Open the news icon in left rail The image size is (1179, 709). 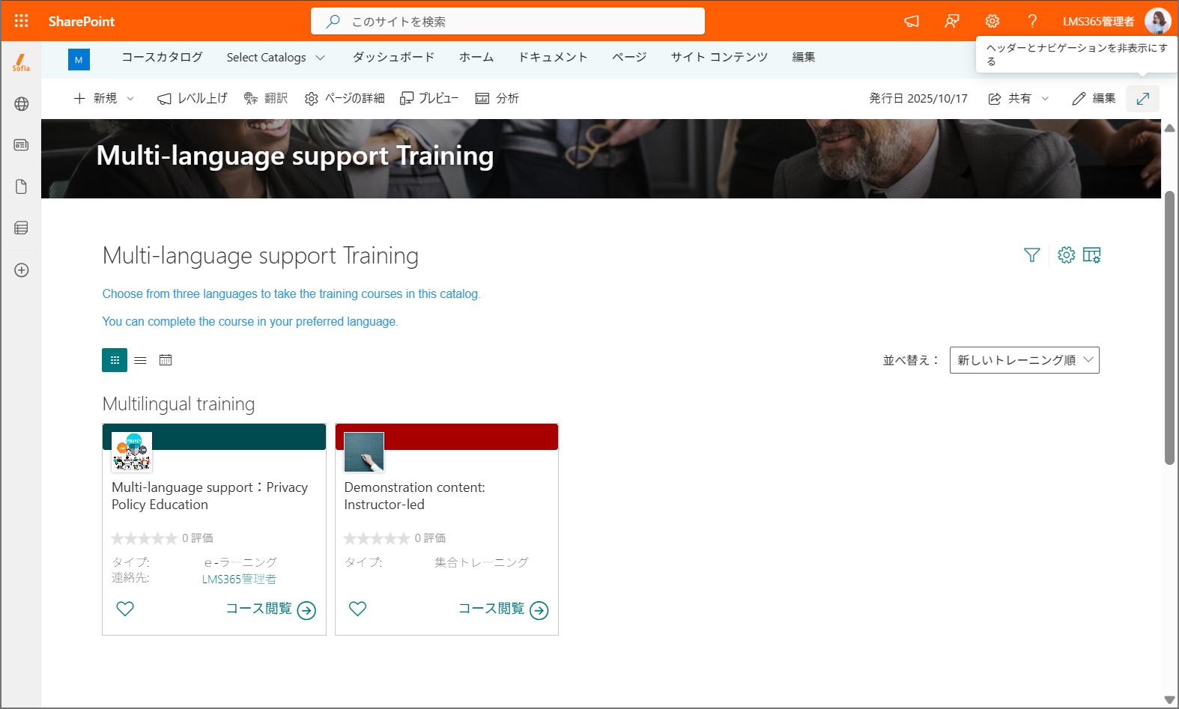click(21, 144)
